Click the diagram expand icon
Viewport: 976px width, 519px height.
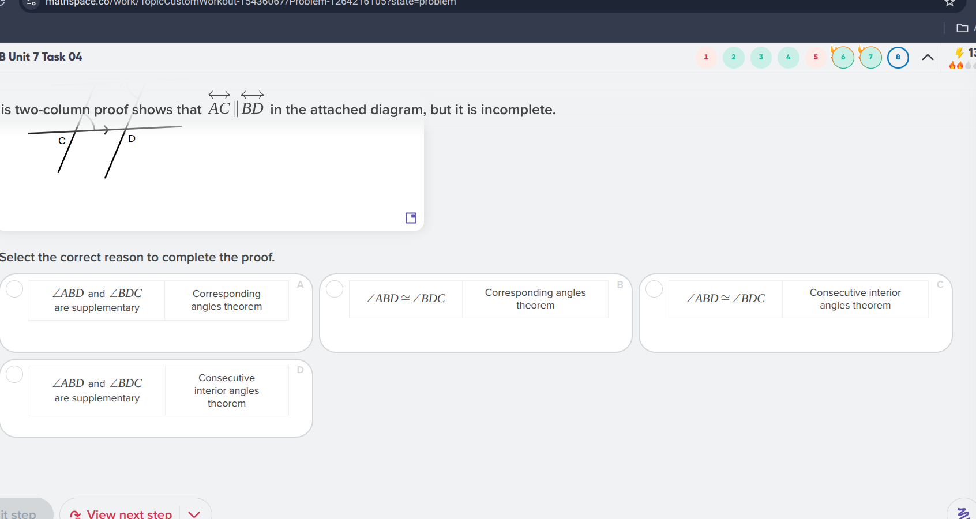pos(411,218)
